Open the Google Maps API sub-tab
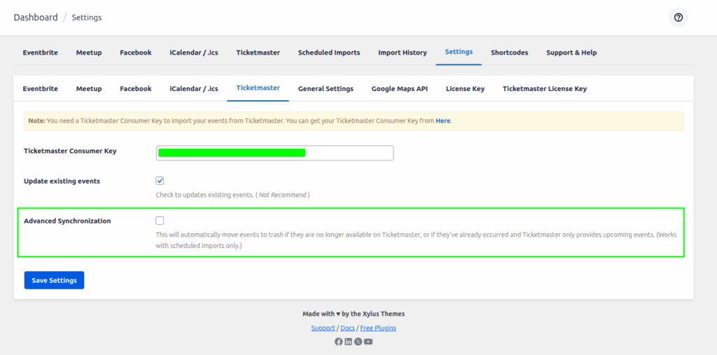The width and height of the screenshot is (717, 355). click(399, 89)
